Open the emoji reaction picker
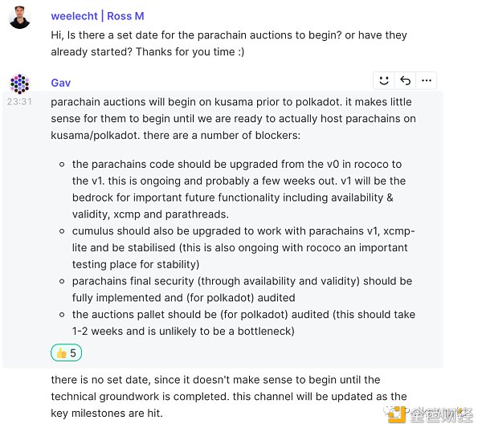The image size is (482, 432). coord(384,80)
